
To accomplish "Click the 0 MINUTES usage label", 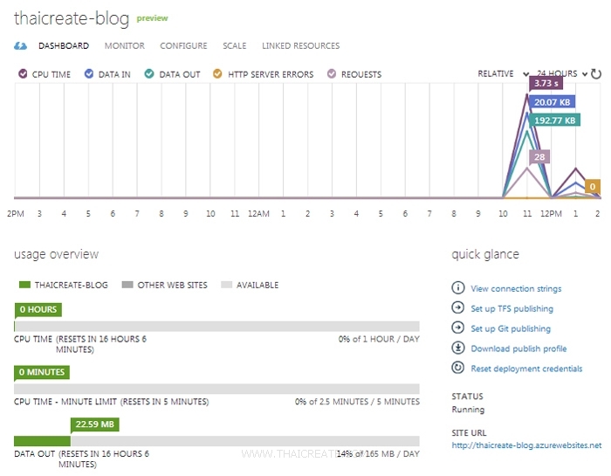I will point(42,372).
